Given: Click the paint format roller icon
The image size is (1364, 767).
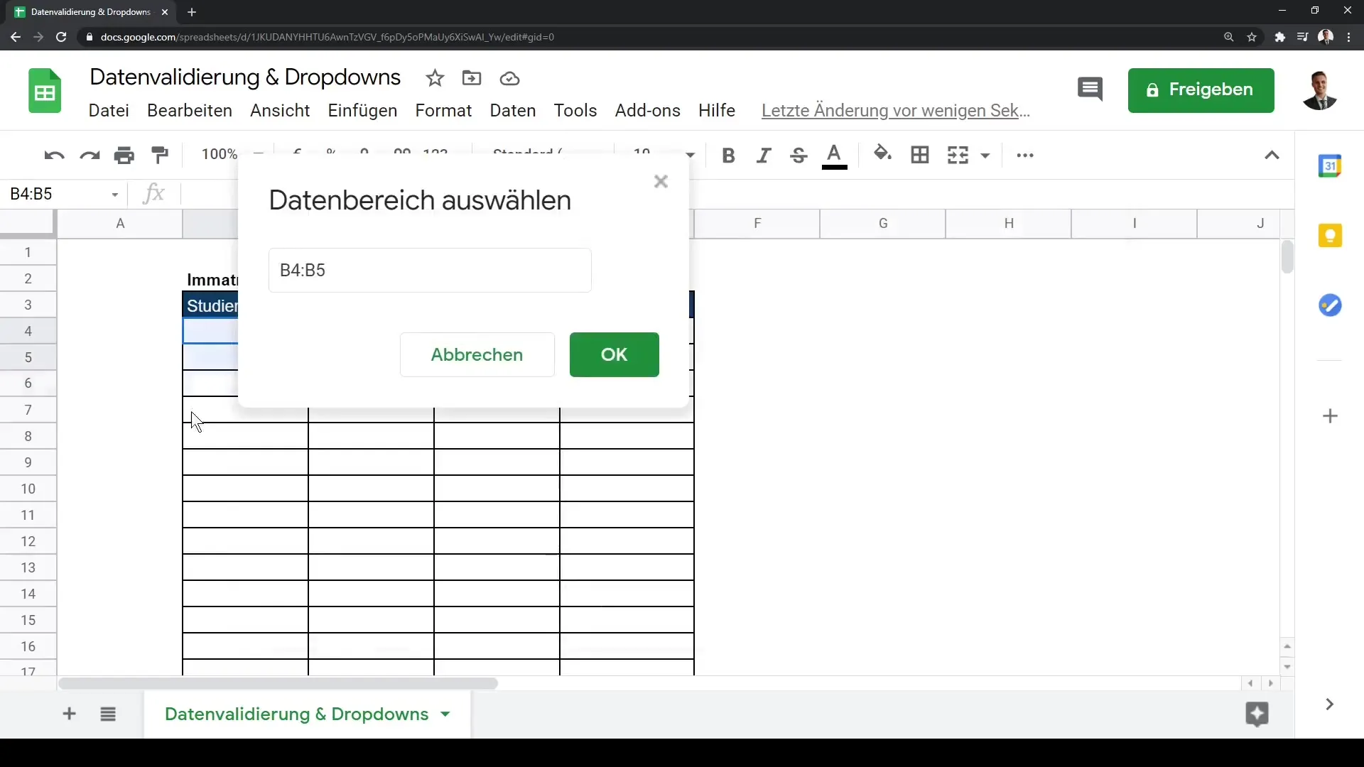Looking at the screenshot, I should [160, 155].
